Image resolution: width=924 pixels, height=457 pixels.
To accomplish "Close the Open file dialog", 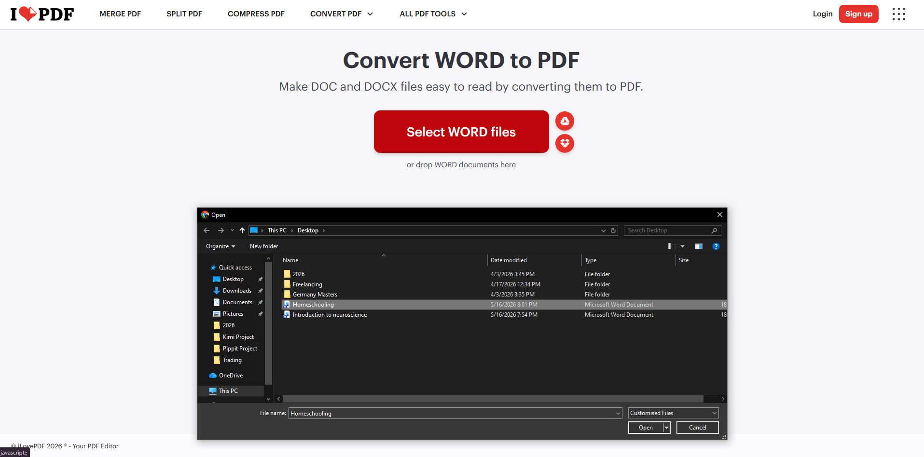I will tap(719, 215).
